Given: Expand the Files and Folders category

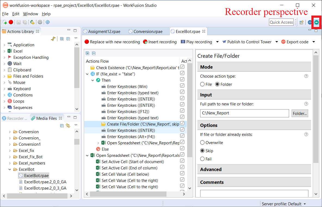Looking at the screenshot, I should [4, 76].
